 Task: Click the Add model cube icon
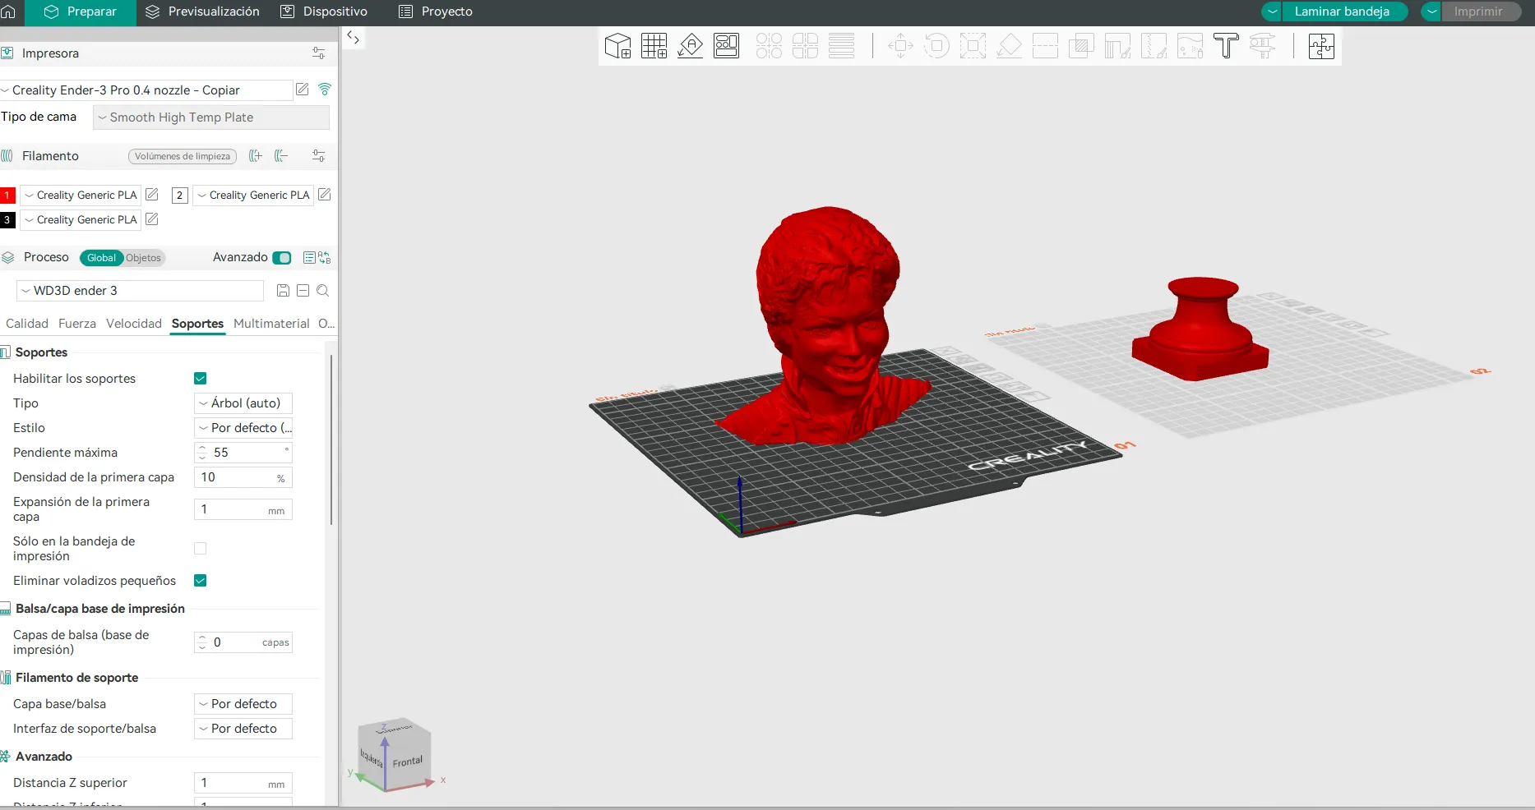(x=617, y=46)
